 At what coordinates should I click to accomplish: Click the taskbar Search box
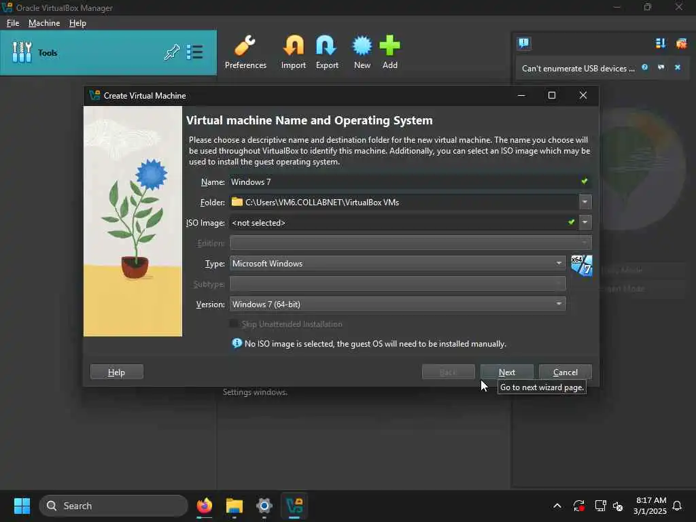tap(114, 506)
